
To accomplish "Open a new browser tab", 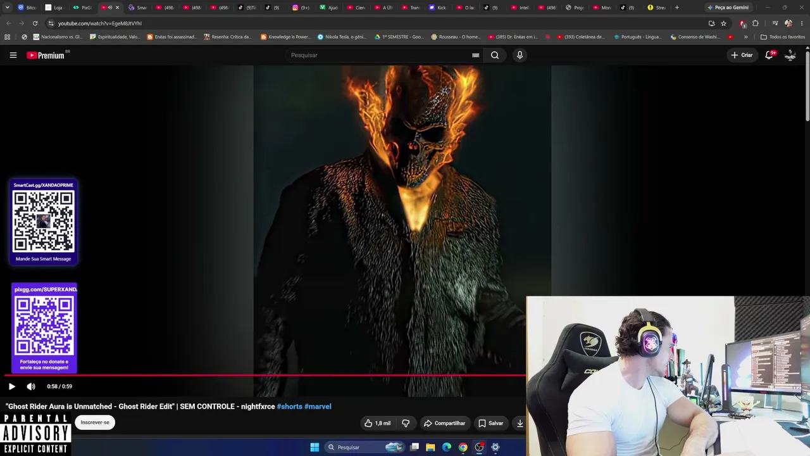I will point(676,8).
